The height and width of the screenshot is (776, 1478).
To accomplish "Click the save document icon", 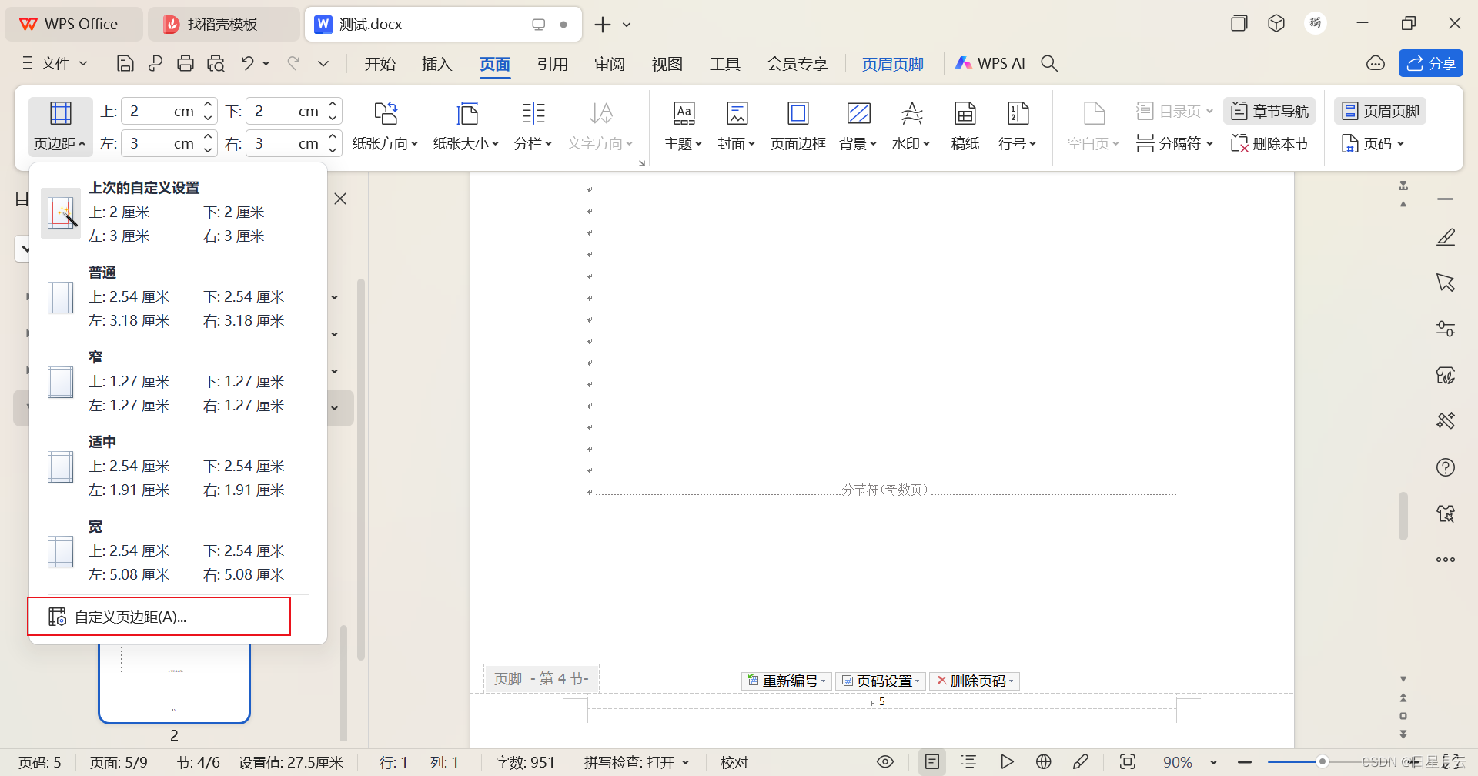I will click(x=125, y=63).
